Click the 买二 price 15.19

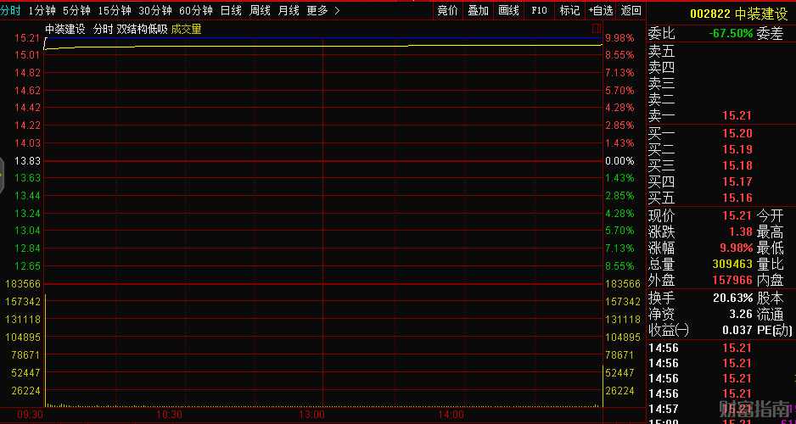coord(737,149)
